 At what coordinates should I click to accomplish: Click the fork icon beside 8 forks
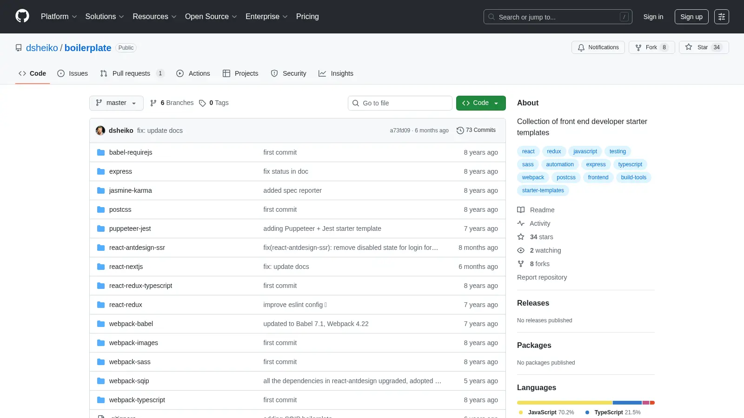(x=521, y=264)
